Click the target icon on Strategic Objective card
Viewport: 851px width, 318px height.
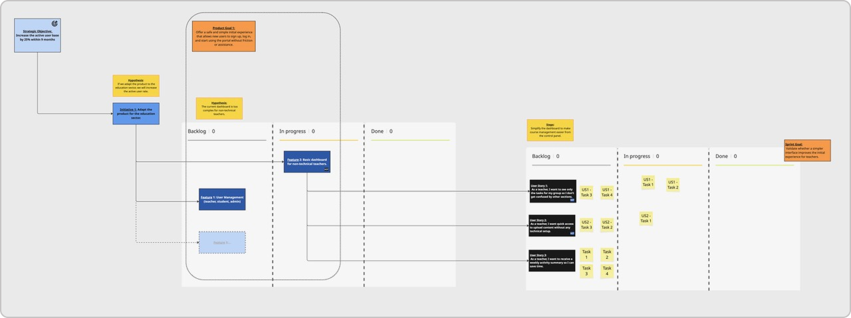55,23
